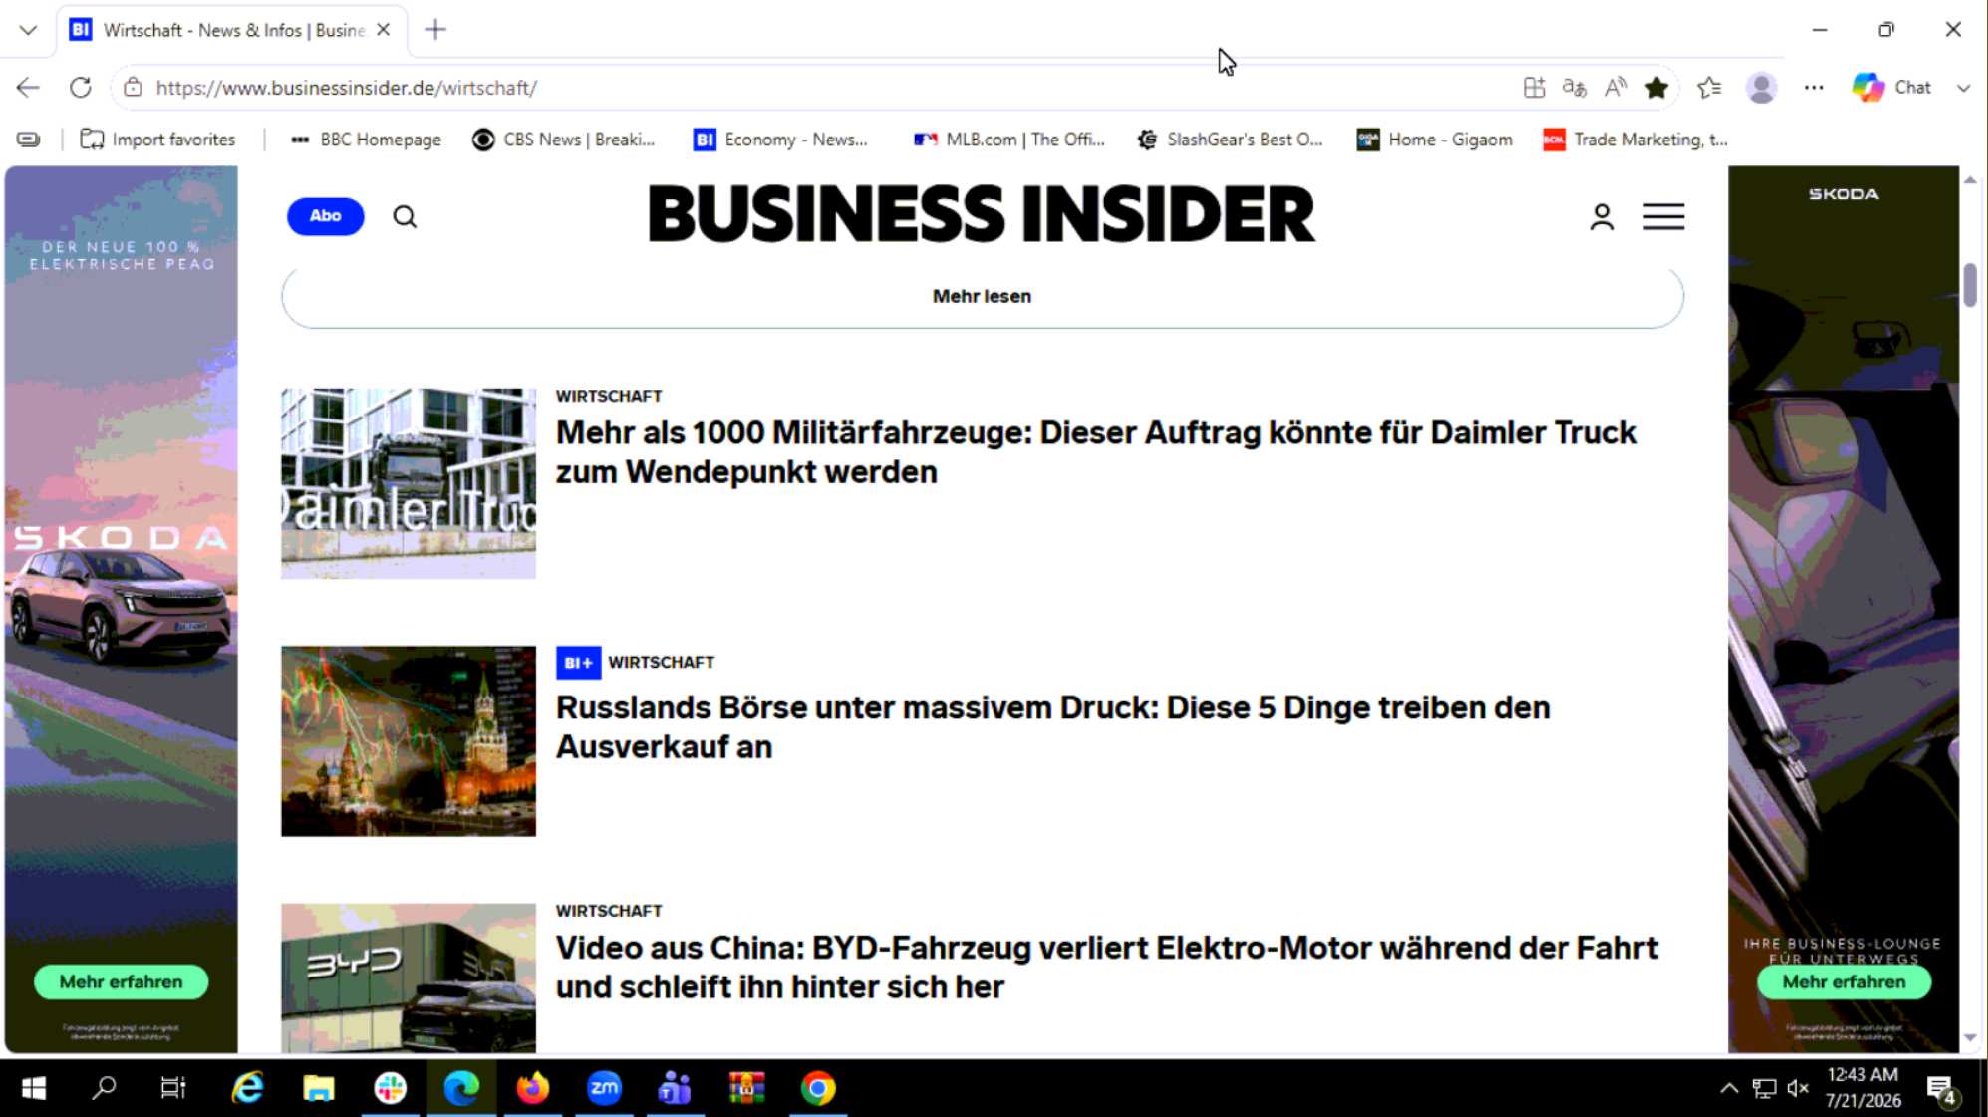Click the leftmost bookmarks bar icon
The width and height of the screenshot is (1988, 1117).
click(x=28, y=140)
